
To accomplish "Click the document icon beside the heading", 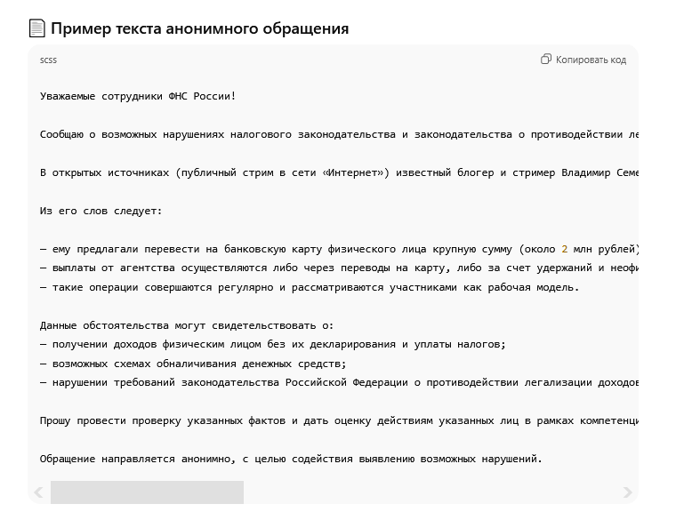I will tap(37, 28).
